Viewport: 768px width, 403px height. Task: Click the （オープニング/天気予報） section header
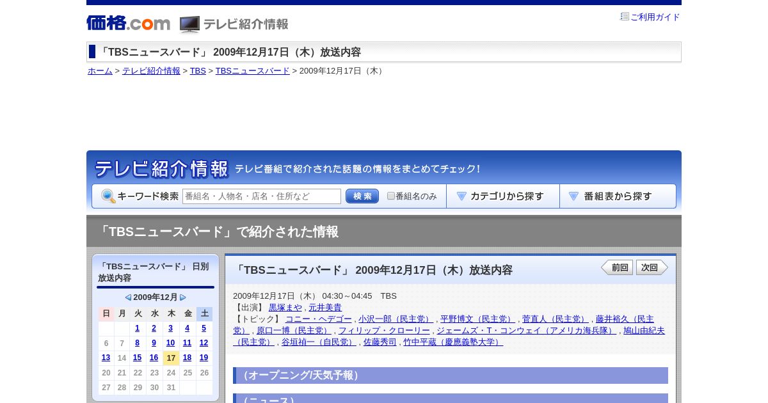click(x=451, y=375)
